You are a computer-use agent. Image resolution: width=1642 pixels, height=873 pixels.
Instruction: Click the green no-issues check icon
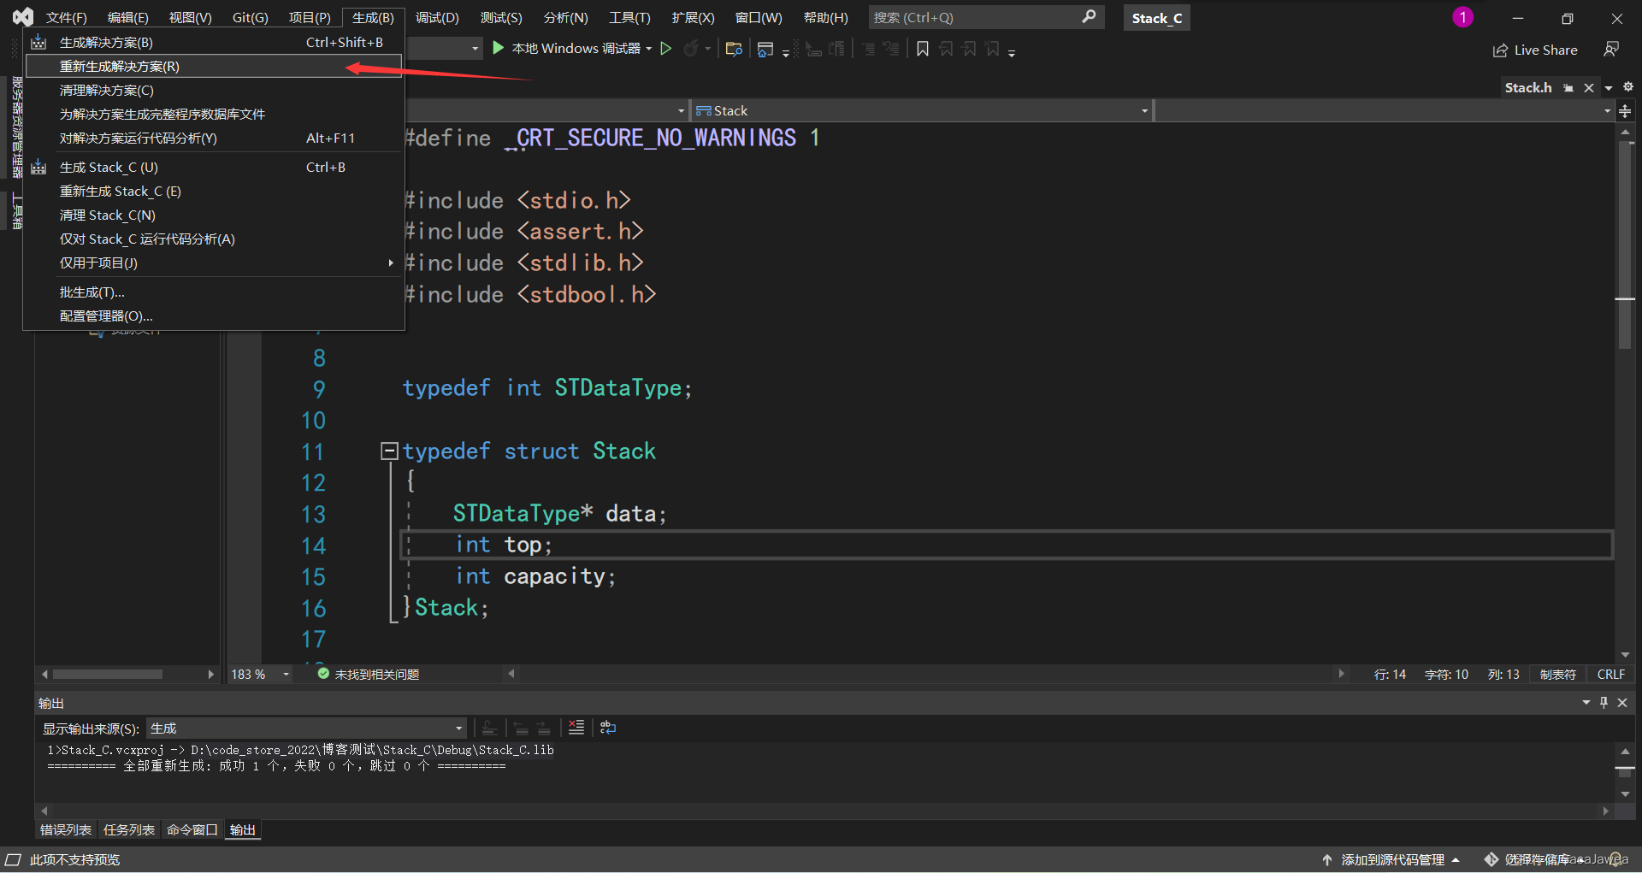coord(323,674)
